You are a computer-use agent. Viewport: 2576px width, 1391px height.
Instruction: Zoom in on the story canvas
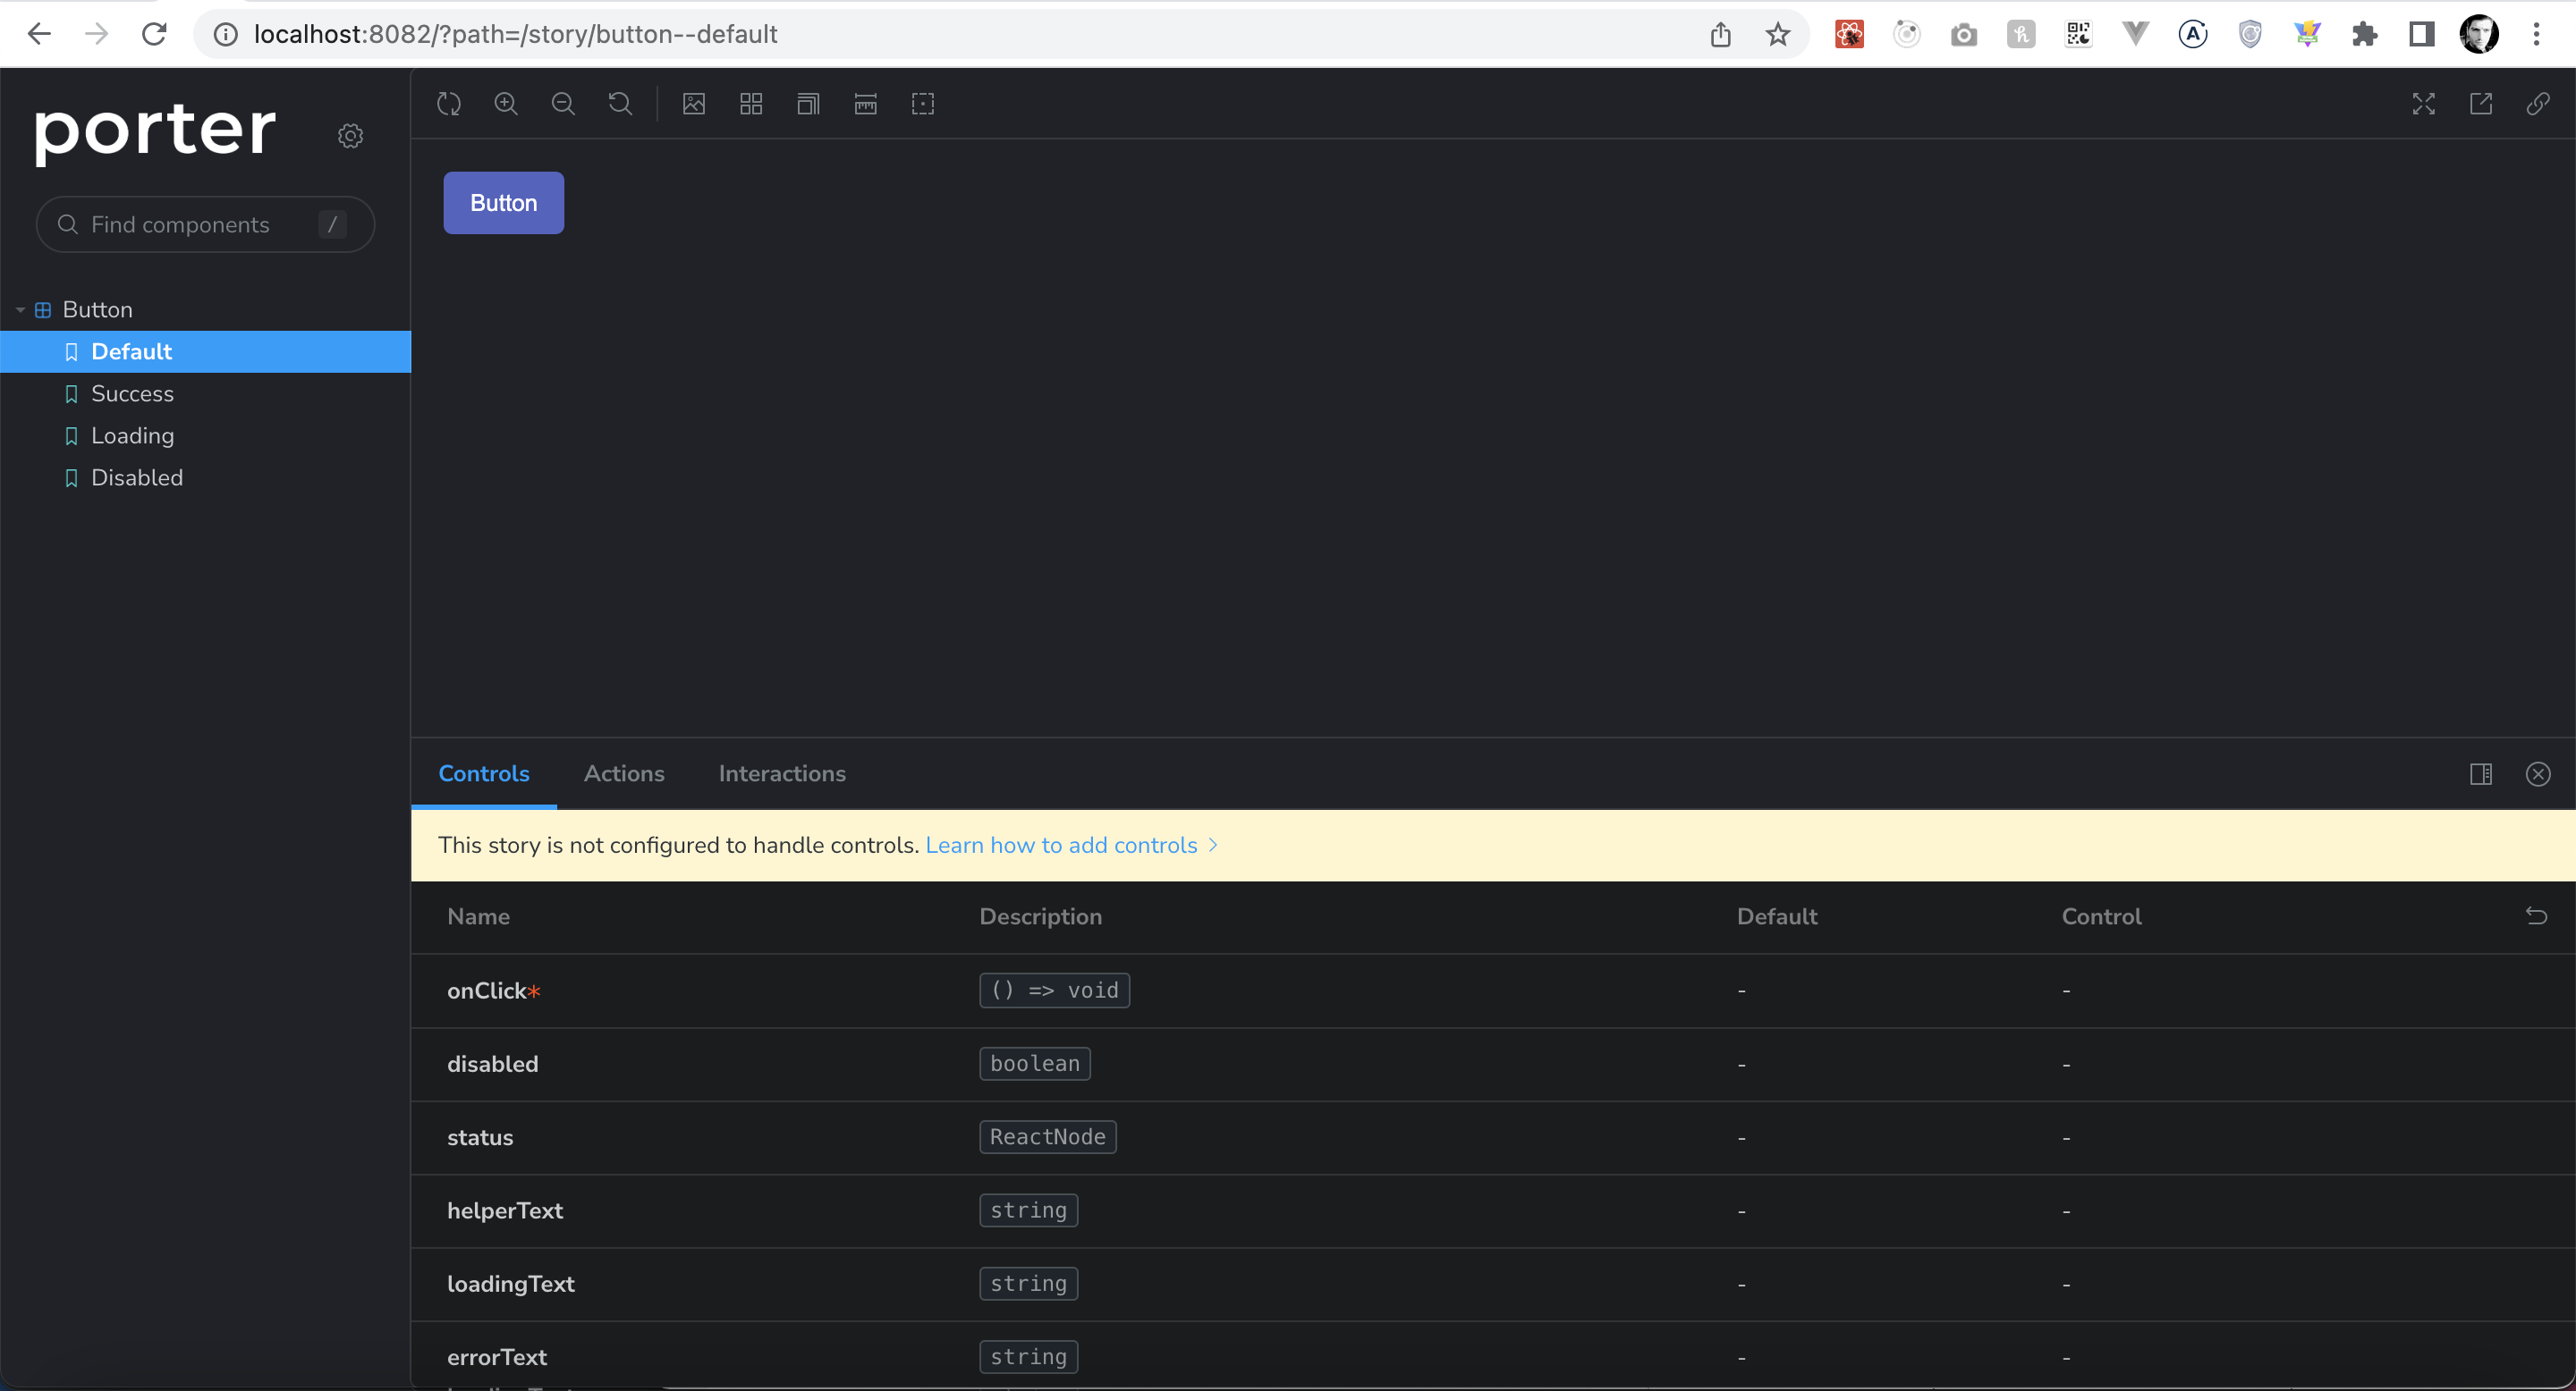(x=506, y=104)
